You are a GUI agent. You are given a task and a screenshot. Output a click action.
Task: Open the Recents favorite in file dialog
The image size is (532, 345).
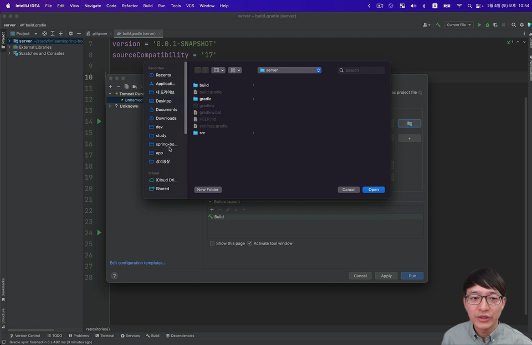tap(163, 75)
